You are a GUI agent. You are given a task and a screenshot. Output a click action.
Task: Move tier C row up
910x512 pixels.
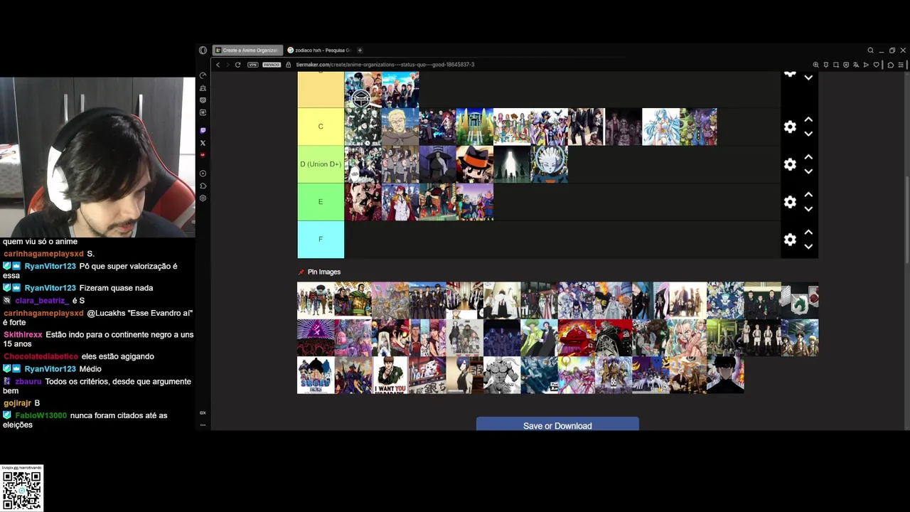click(808, 119)
